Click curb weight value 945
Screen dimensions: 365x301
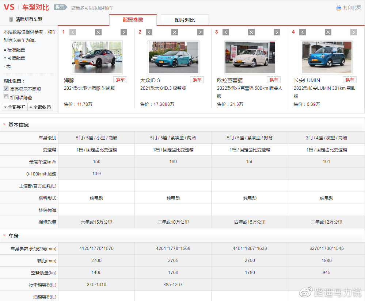pos(326,273)
